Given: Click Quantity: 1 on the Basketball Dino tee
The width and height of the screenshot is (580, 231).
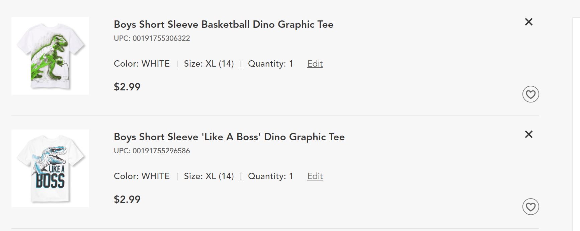Looking at the screenshot, I should [270, 64].
